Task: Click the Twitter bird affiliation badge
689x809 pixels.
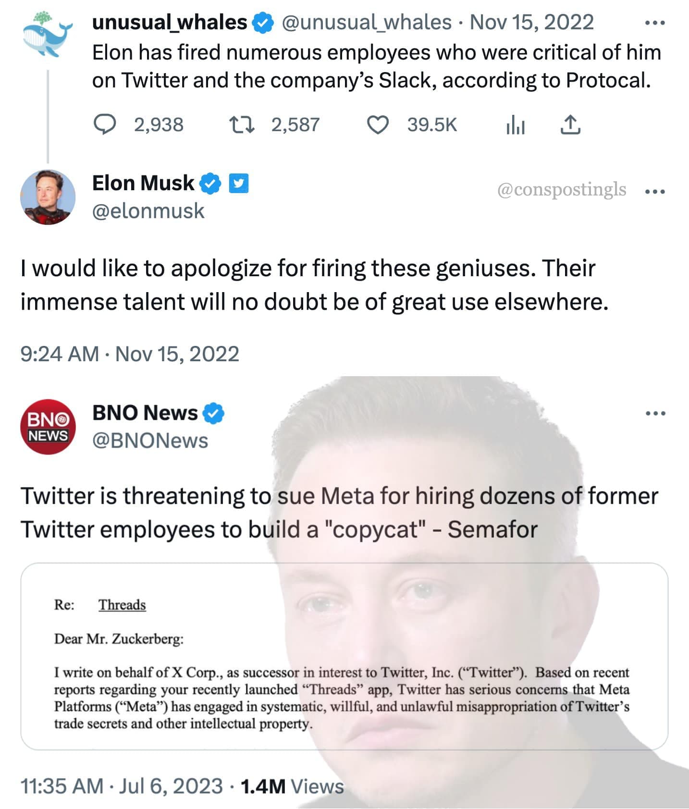Action: click(x=238, y=184)
